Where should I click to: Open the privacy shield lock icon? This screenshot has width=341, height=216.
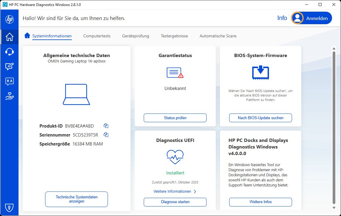(x=10, y=207)
